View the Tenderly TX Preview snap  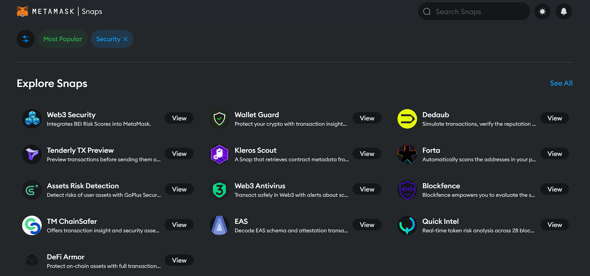(179, 154)
